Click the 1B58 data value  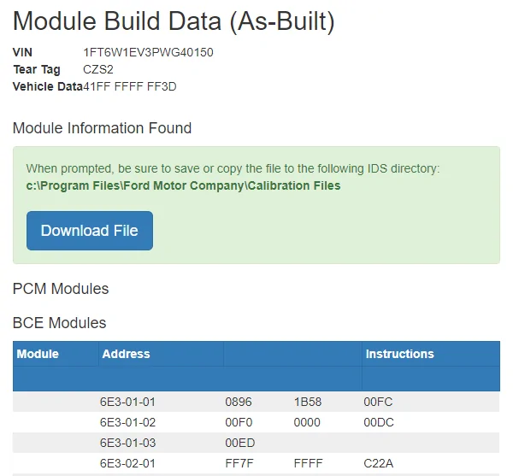[x=307, y=402]
